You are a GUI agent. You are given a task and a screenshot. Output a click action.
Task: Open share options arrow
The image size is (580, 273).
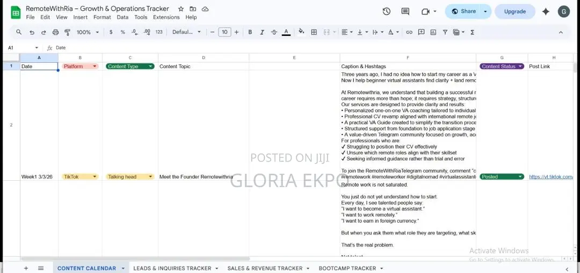pyautogui.click(x=485, y=11)
